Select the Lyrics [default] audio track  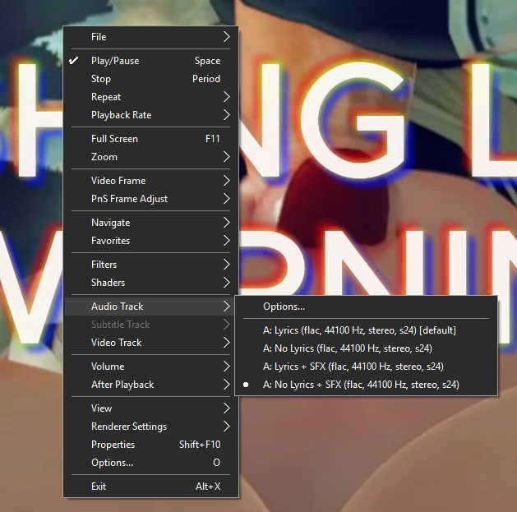(x=366, y=330)
